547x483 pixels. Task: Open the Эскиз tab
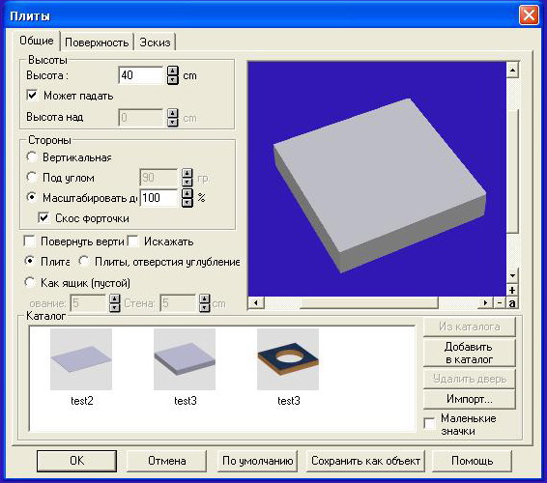point(155,43)
